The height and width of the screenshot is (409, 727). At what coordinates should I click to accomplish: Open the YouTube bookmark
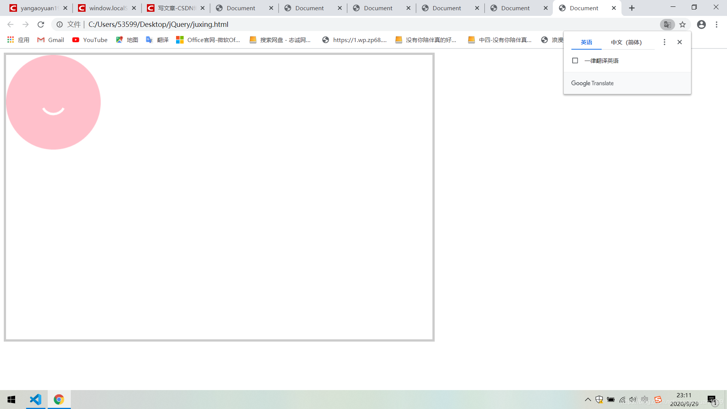[90, 40]
